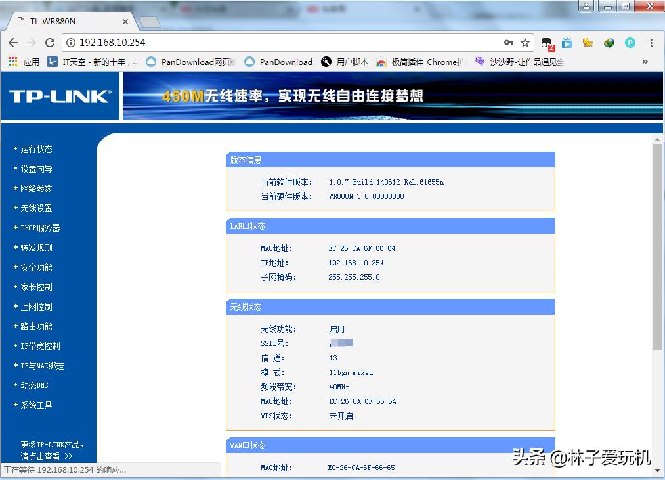Click the password key icon in address bar

pyautogui.click(x=509, y=41)
